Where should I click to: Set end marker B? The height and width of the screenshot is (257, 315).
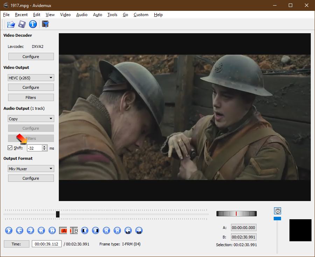click(x=74, y=230)
